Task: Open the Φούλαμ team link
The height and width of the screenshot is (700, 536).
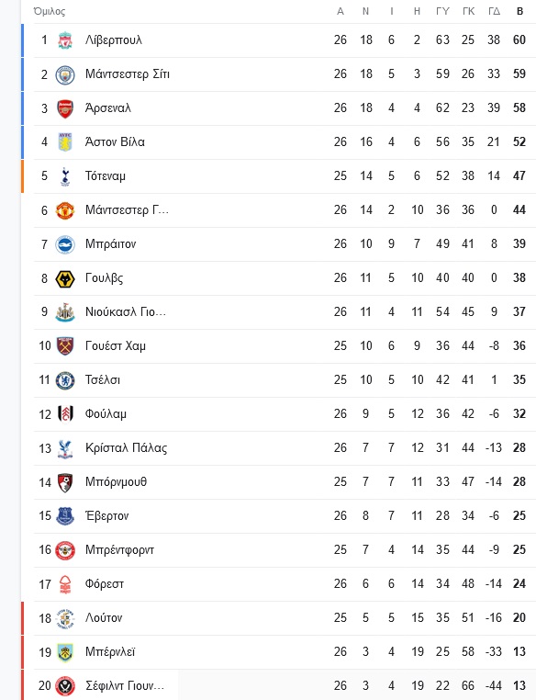Action: 106,414
